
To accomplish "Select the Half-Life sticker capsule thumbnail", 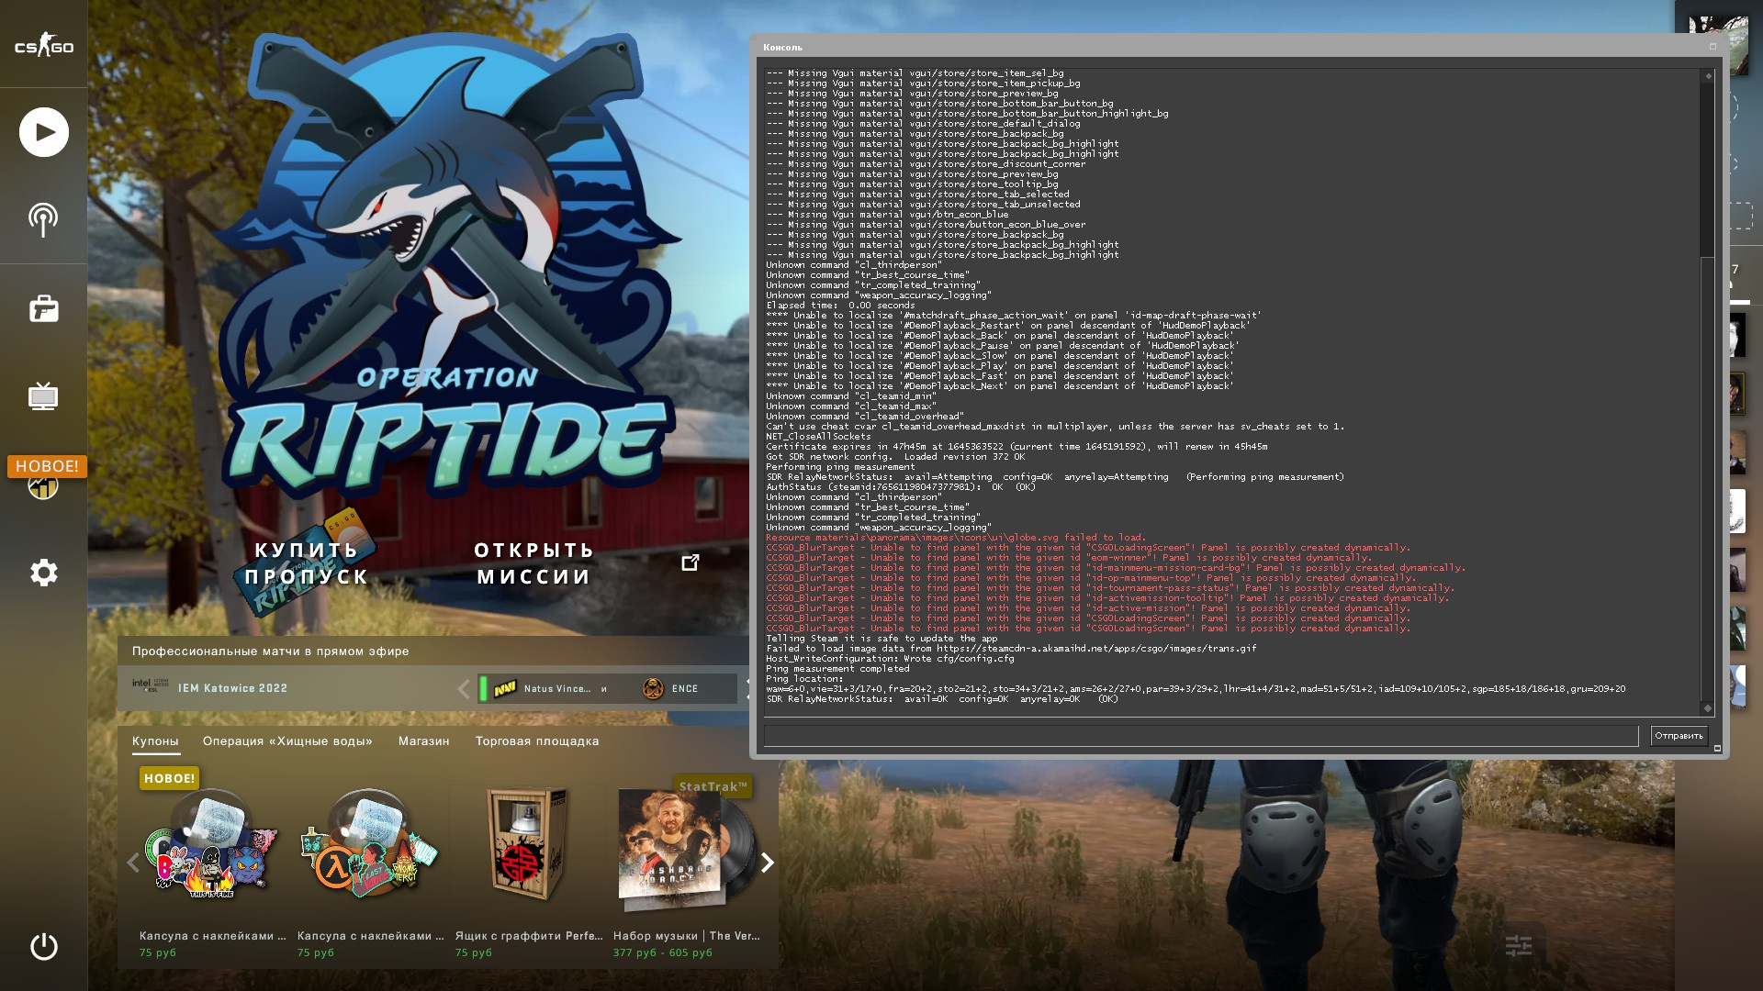I will tap(369, 844).
